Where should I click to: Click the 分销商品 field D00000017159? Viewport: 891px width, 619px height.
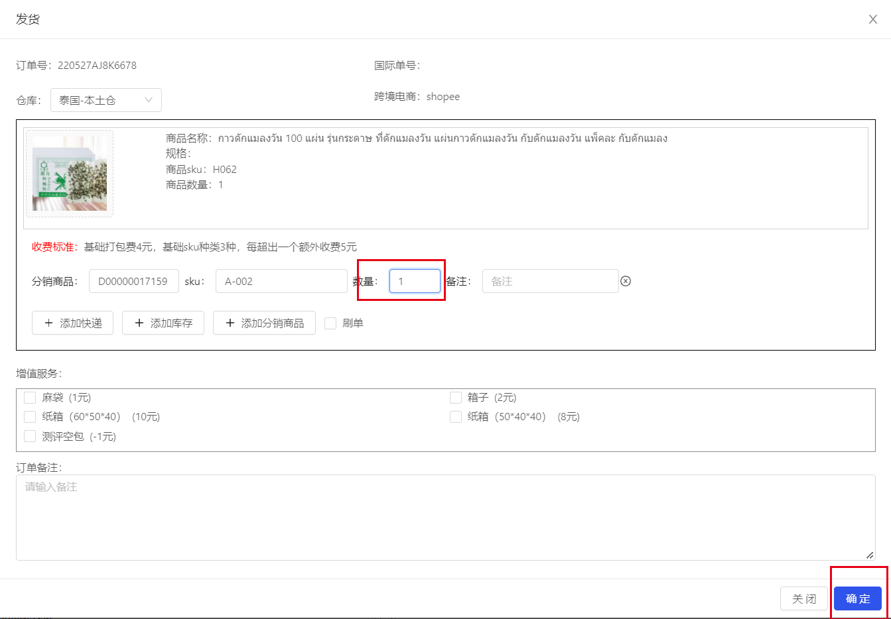coord(133,281)
